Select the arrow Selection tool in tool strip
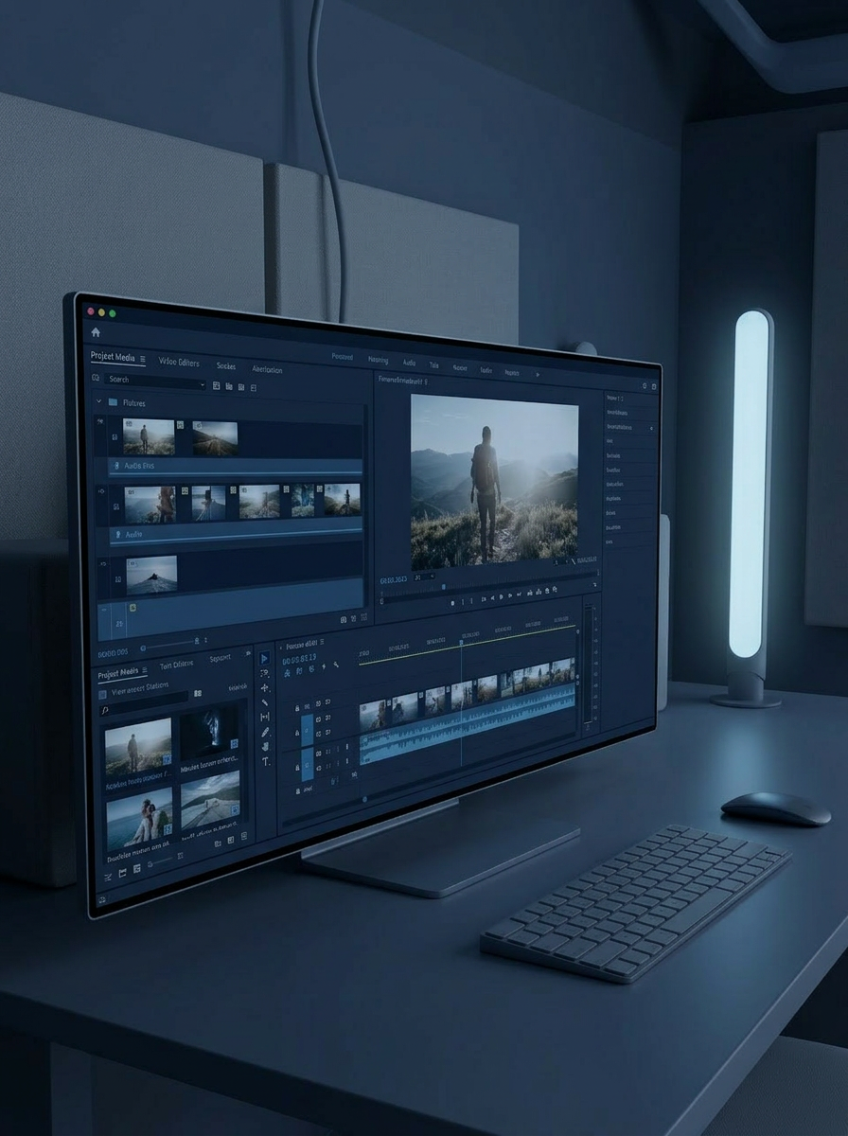Screen dimensions: 848x1136 tap(264, 659)
